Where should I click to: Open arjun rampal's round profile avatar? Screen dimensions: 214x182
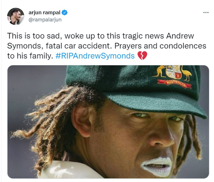click(x=16, y=16)
